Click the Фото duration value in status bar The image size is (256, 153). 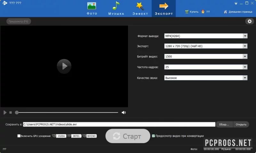point(211,149)
